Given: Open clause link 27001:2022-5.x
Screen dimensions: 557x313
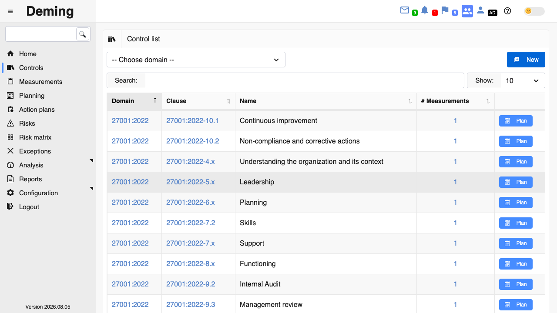Looking at the screenshot, I should (191, 182).
